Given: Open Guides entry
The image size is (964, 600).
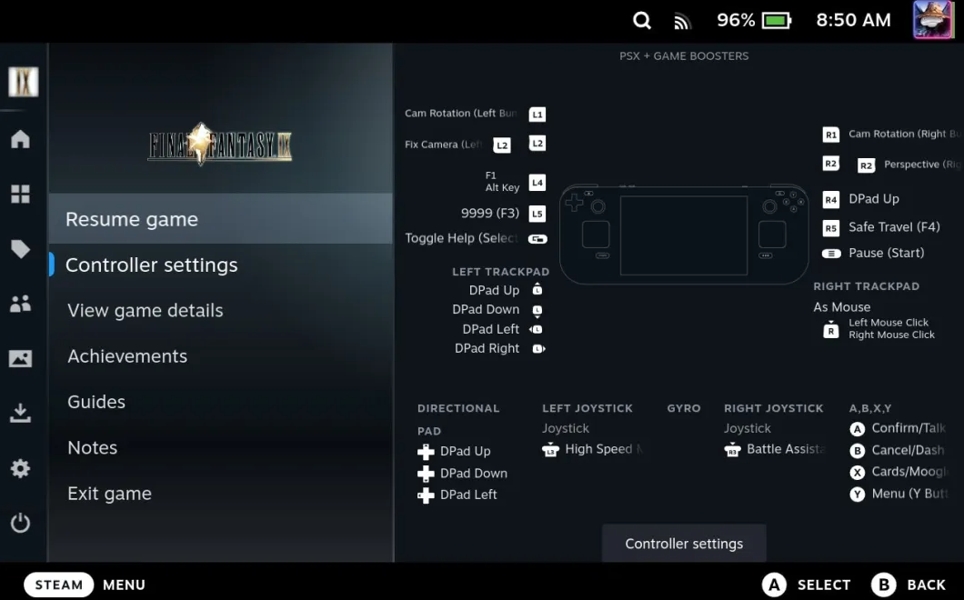Looking at the screenshot, I should coord(221,402).
